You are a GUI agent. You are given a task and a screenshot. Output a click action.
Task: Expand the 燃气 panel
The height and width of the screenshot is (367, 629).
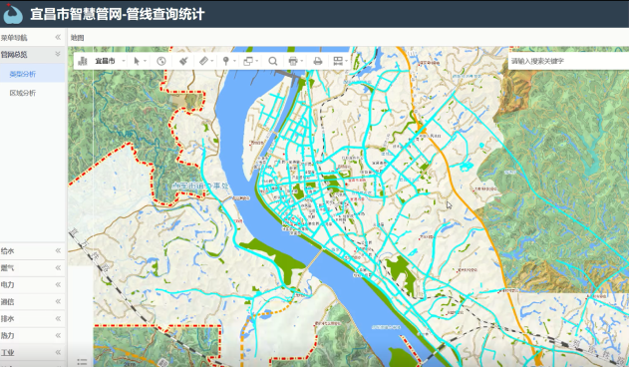(32, 268)
